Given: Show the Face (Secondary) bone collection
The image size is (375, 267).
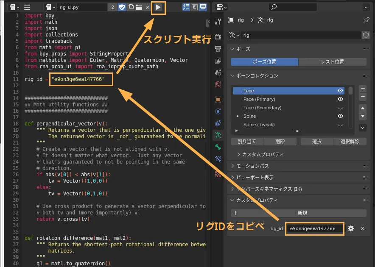Looking at the screenshot, I should pos(340,108).
